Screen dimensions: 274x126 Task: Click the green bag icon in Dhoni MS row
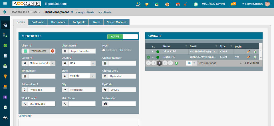click(x=255, y=57)
